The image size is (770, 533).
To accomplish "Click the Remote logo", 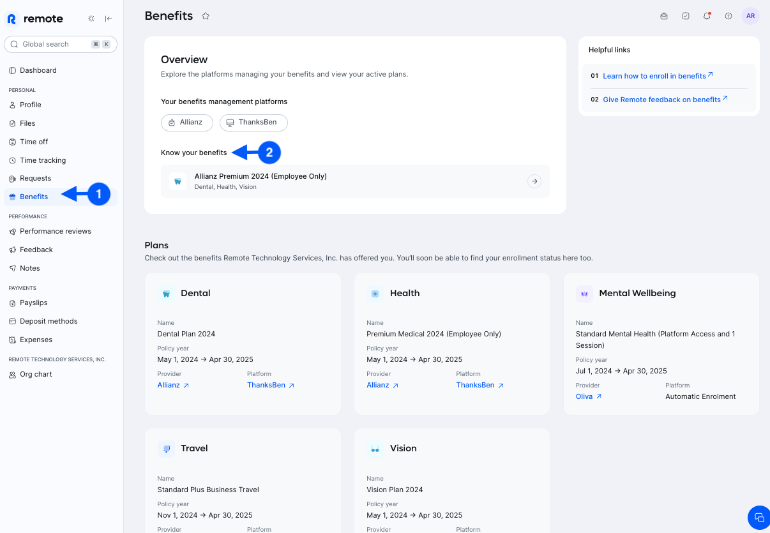I will coord(35,19).
